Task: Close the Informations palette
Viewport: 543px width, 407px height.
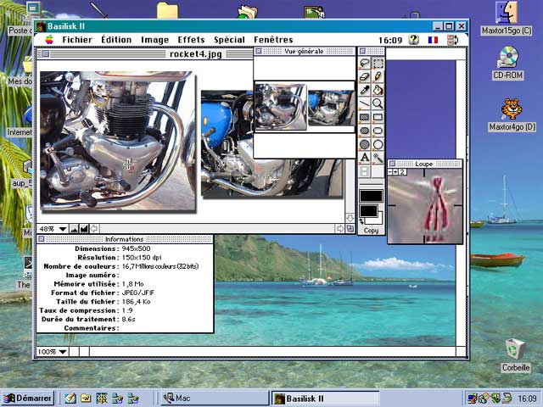Action: pos(42,239)
